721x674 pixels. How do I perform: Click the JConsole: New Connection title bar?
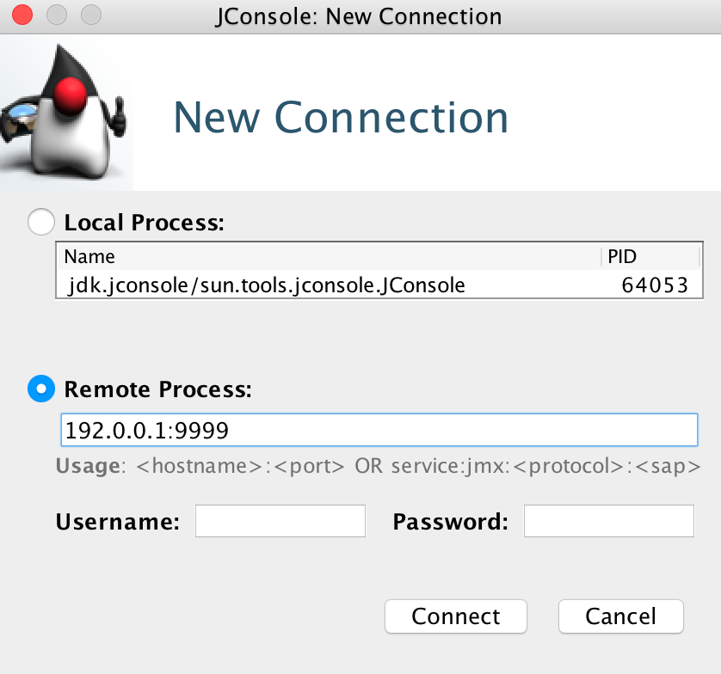[359, 15]
